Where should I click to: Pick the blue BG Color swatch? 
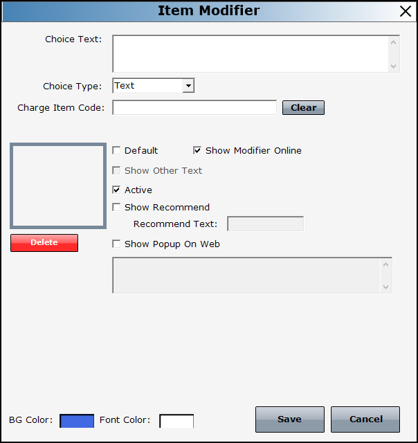(x=77, y=420)
